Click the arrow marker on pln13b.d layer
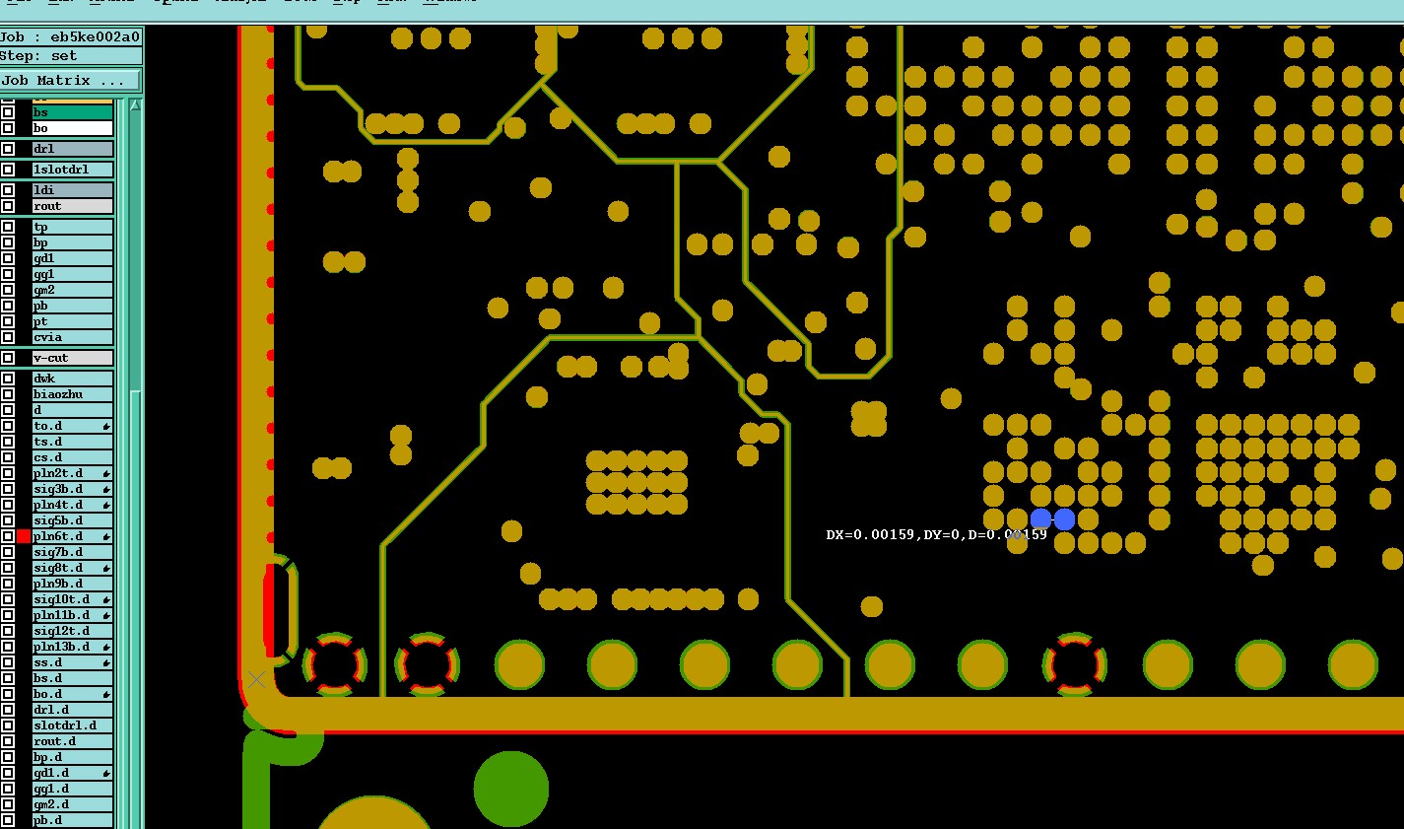Screen dimensions: 1404x829 (x=106, y=647)
